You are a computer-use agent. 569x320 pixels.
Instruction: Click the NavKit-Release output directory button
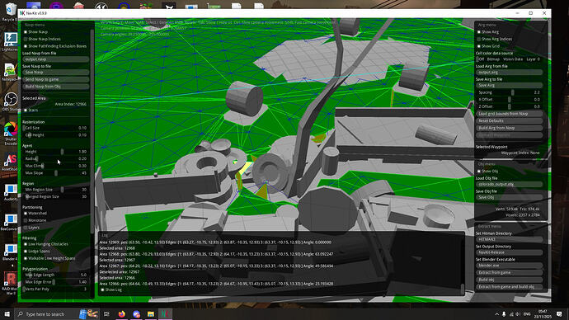[509, 252]
